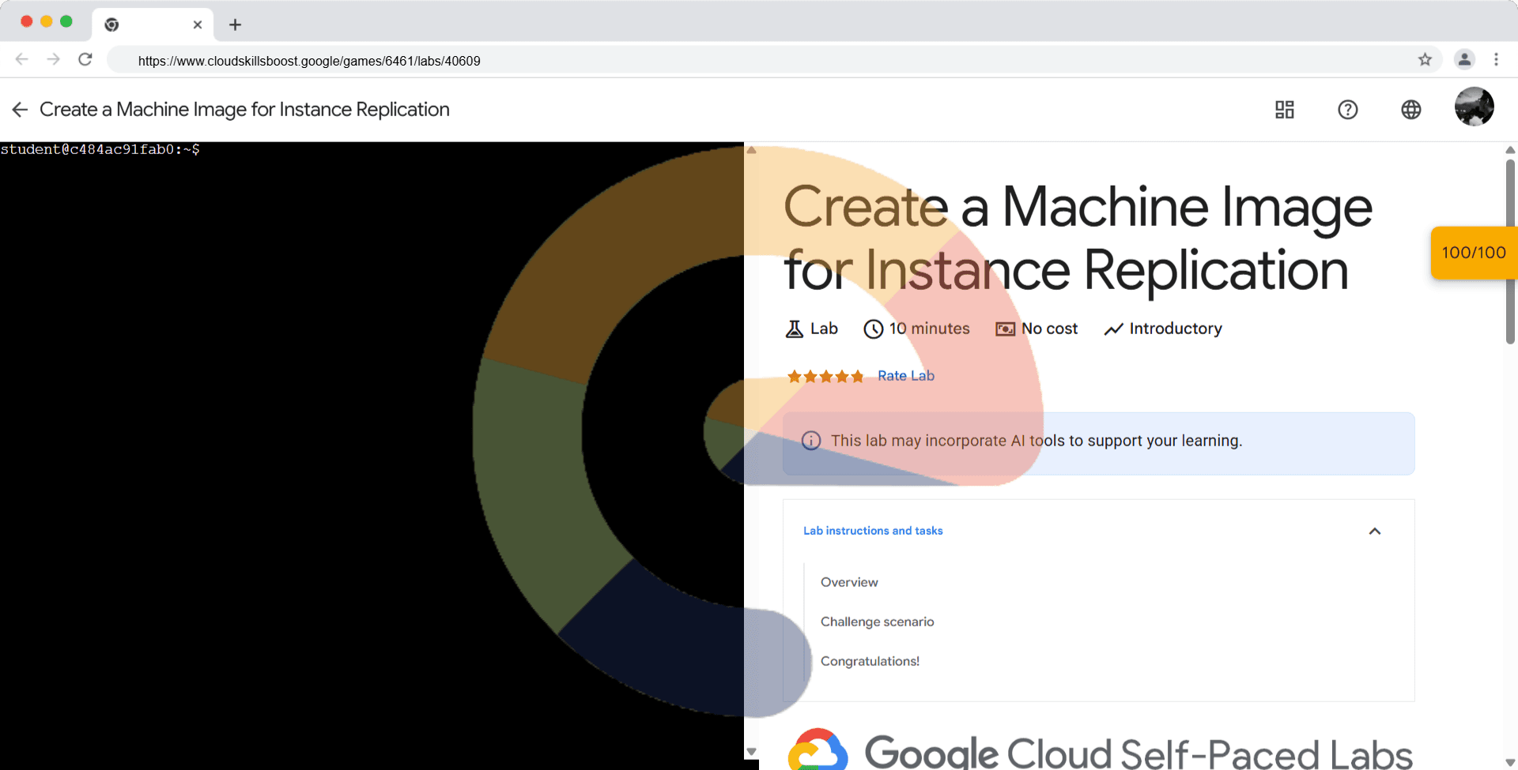Go back using the lab title arrow
Screen dimensions: 1518x770
click(x=21, y=110)
